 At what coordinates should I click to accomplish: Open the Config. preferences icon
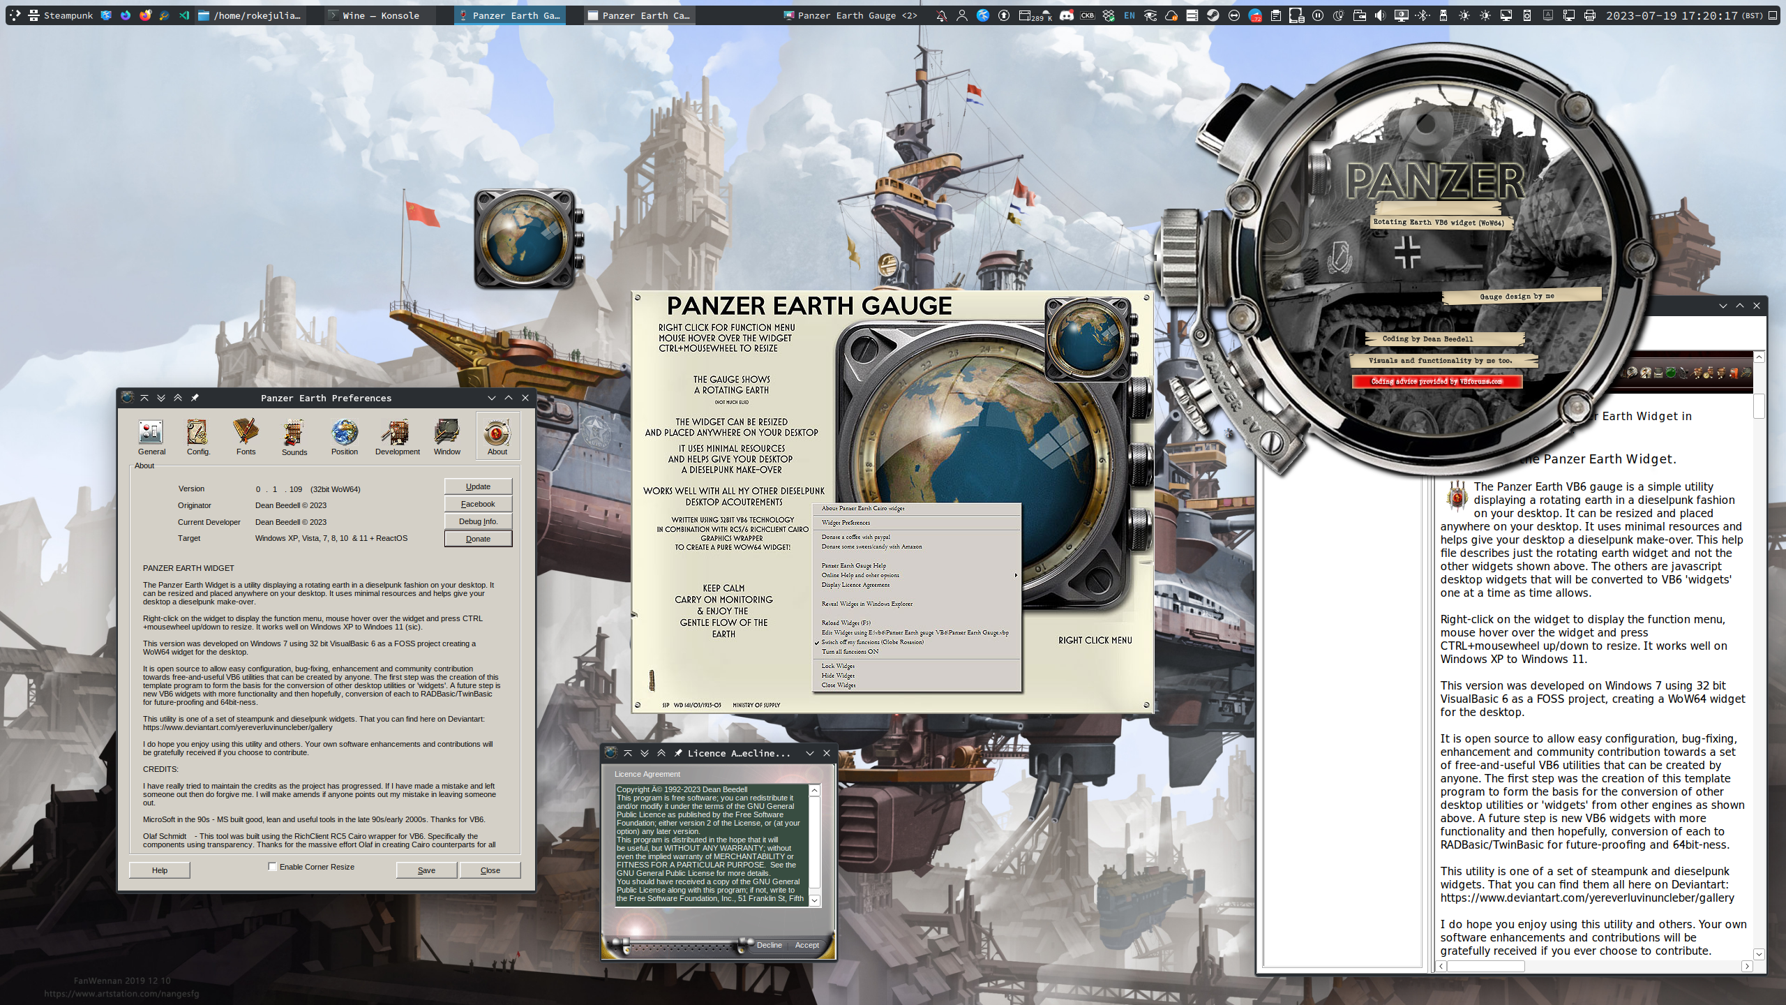[197, 433]
